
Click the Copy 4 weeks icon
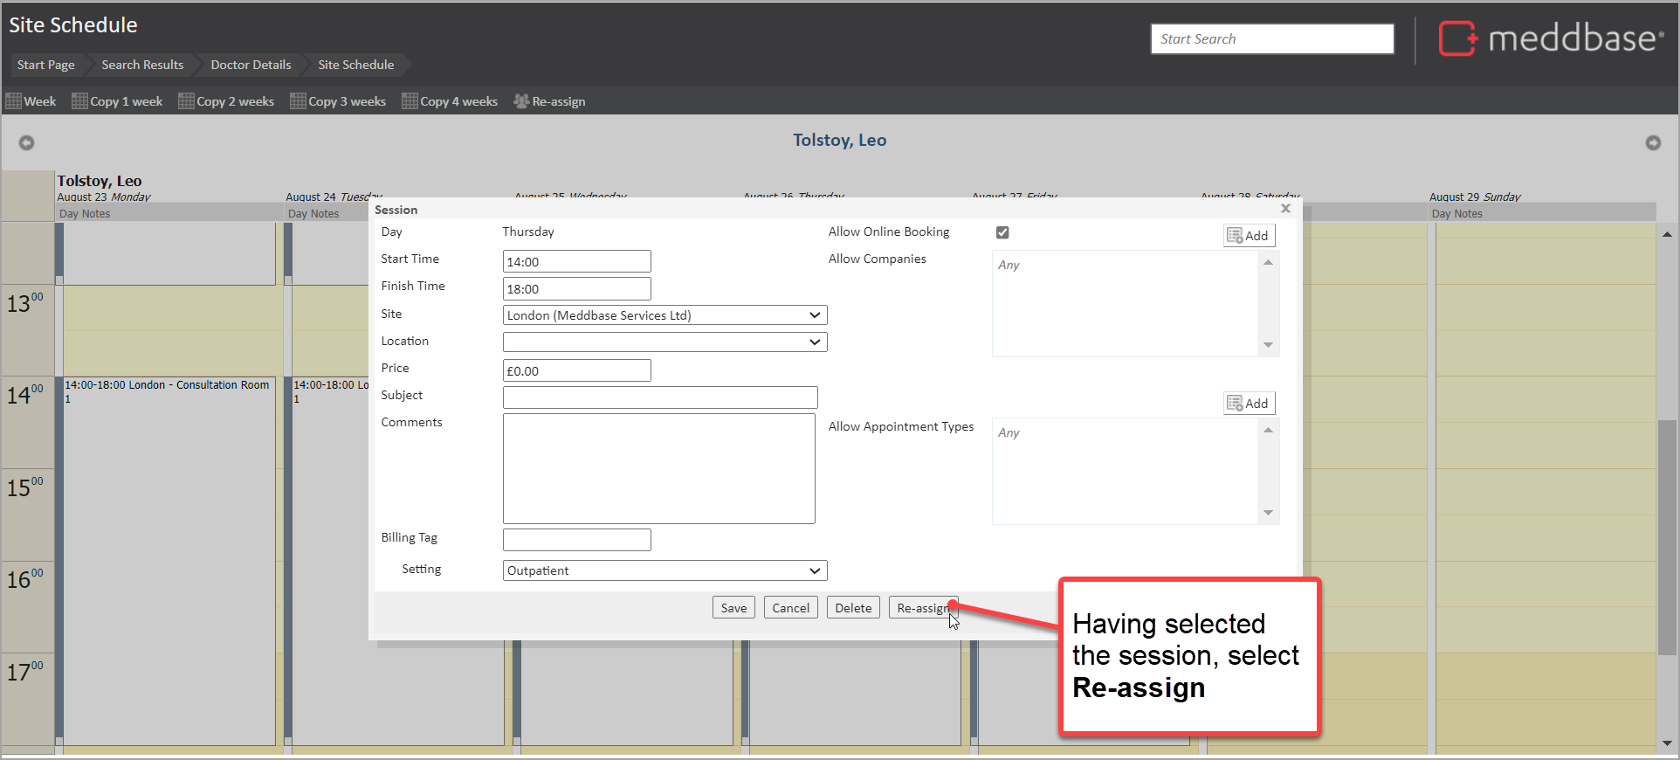(410, 101)
